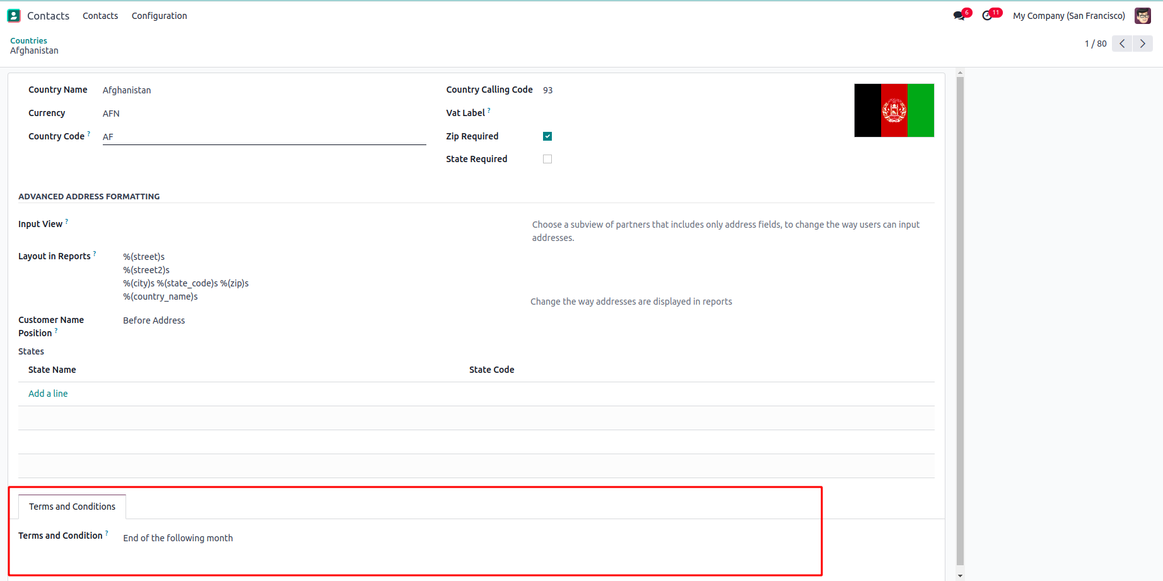Click 'Choose a subview of partners' help text
This screenshot has height=581, width=1163.
coord(726,231)
